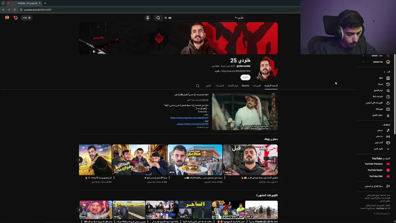This screenshot has width=396, height=223.
Task: Click the subscribe button under the channel name
Action: [245, 77]
